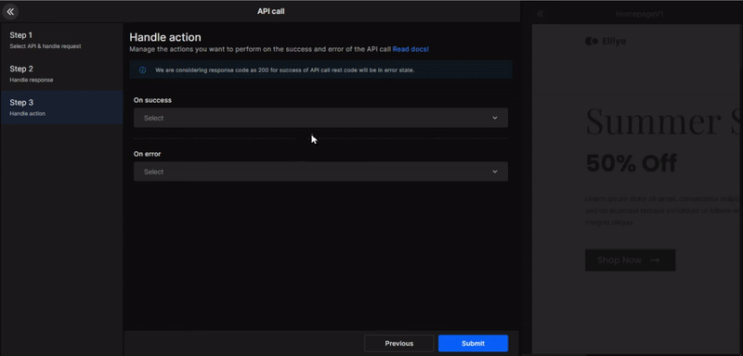The height and width of the screenshot is (356, 743).
Task: Click the response code 200 notice text
Action: coord(285,70)
